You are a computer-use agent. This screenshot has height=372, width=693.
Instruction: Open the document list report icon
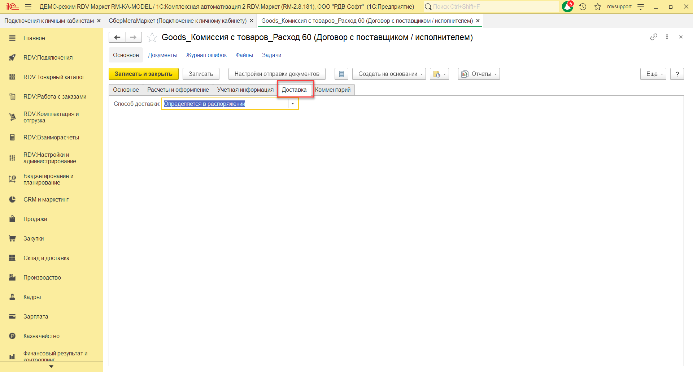tap(341, 74)
